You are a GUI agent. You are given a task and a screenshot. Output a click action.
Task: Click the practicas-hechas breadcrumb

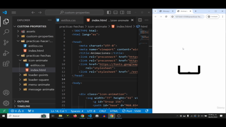pyautogui.click(x=72, y=26)
